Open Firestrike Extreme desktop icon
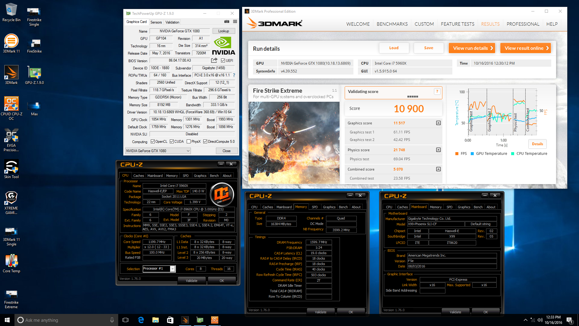Viewport: 579px width, 326px height. pyautogui.click(x=11, y=299)
